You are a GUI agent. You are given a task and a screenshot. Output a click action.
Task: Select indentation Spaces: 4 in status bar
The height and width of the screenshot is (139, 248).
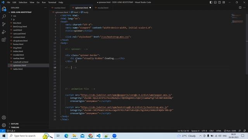[x=195, y=131]
